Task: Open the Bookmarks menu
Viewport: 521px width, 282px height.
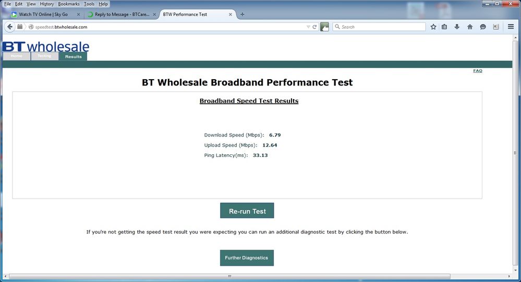Action: [x=69, y=4]
